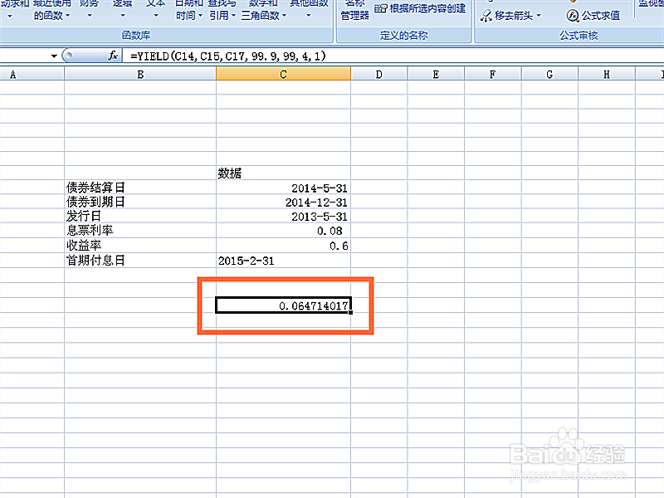Select the 发行日 label cell
This screenshot has height=498, width=664.
(140, 217)
